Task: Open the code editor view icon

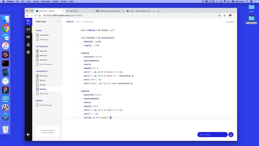Action: [x=28, y=29]
